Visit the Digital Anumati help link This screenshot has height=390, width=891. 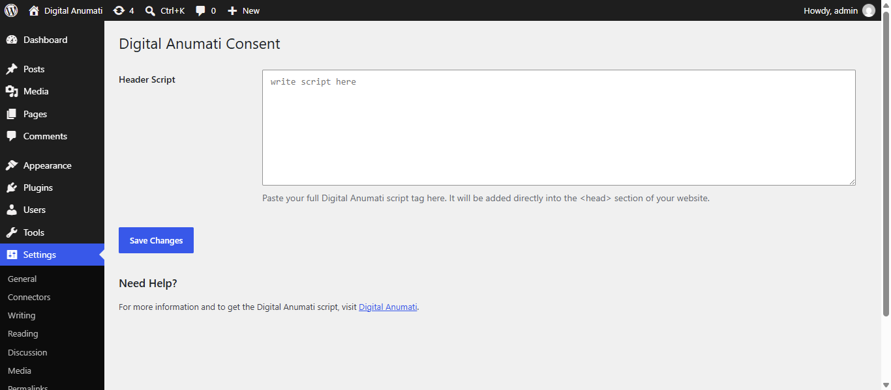(387, 307)
